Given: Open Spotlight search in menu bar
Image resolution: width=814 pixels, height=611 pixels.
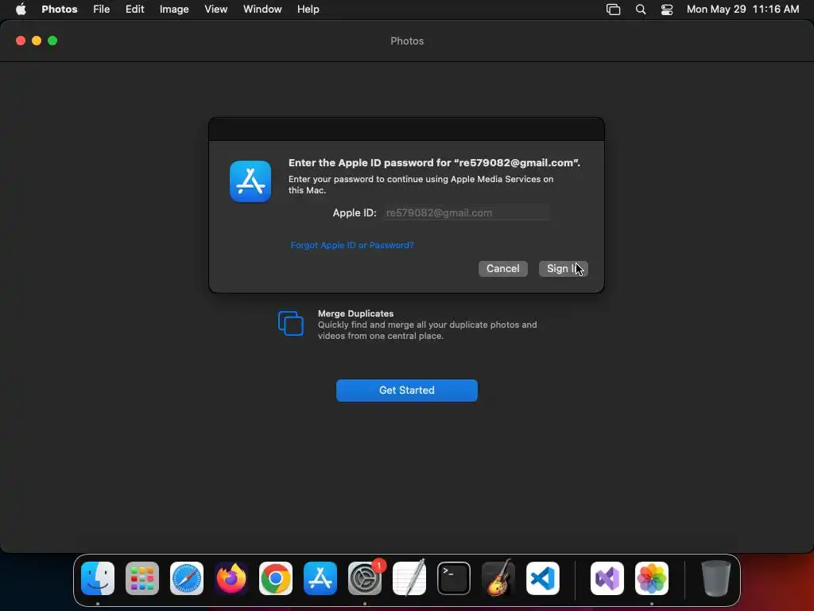Looking at the screenshot, I should 641,10.
